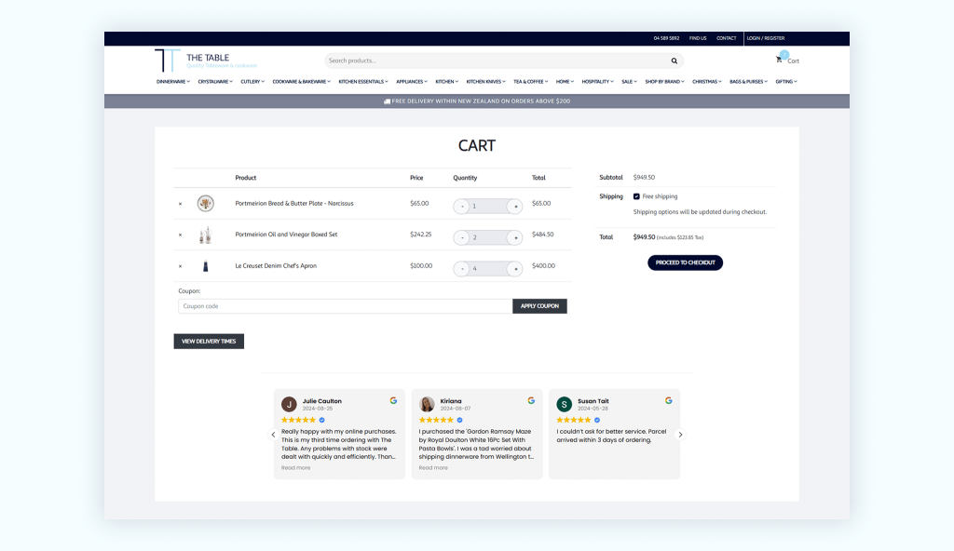Remove Portmeirion Oil and Vinegar Set item
954x551 pixels.
point(180,235)
